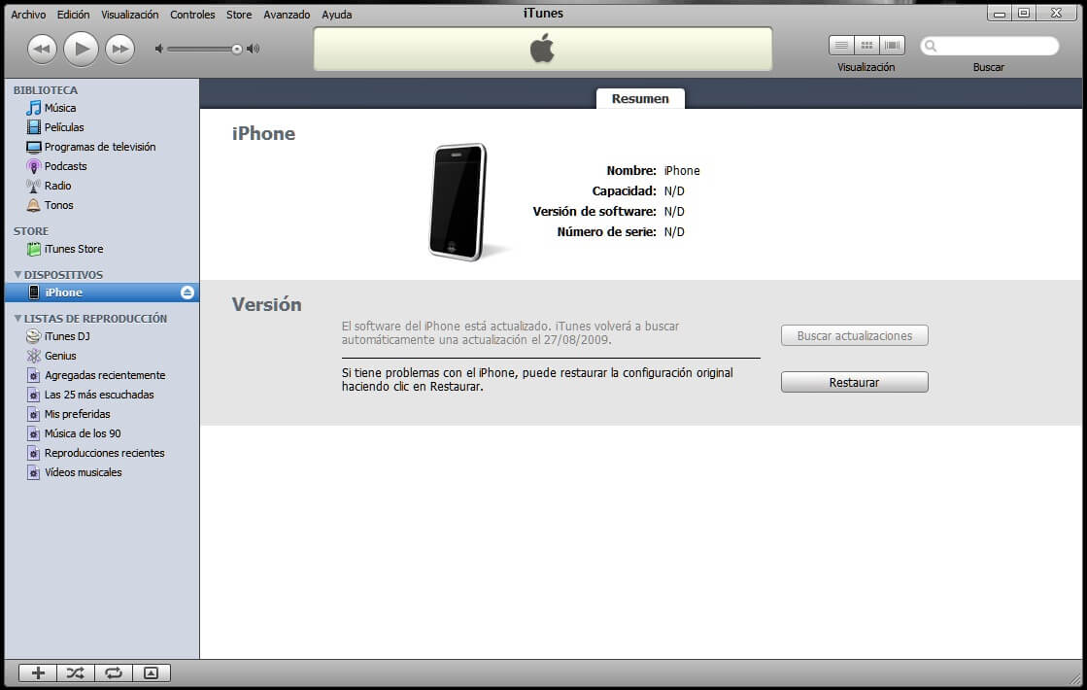Open iTunes Store bag icon

(x=33, y=249)
